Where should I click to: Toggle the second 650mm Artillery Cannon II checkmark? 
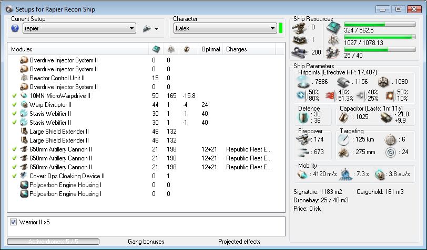pos(14,158)
